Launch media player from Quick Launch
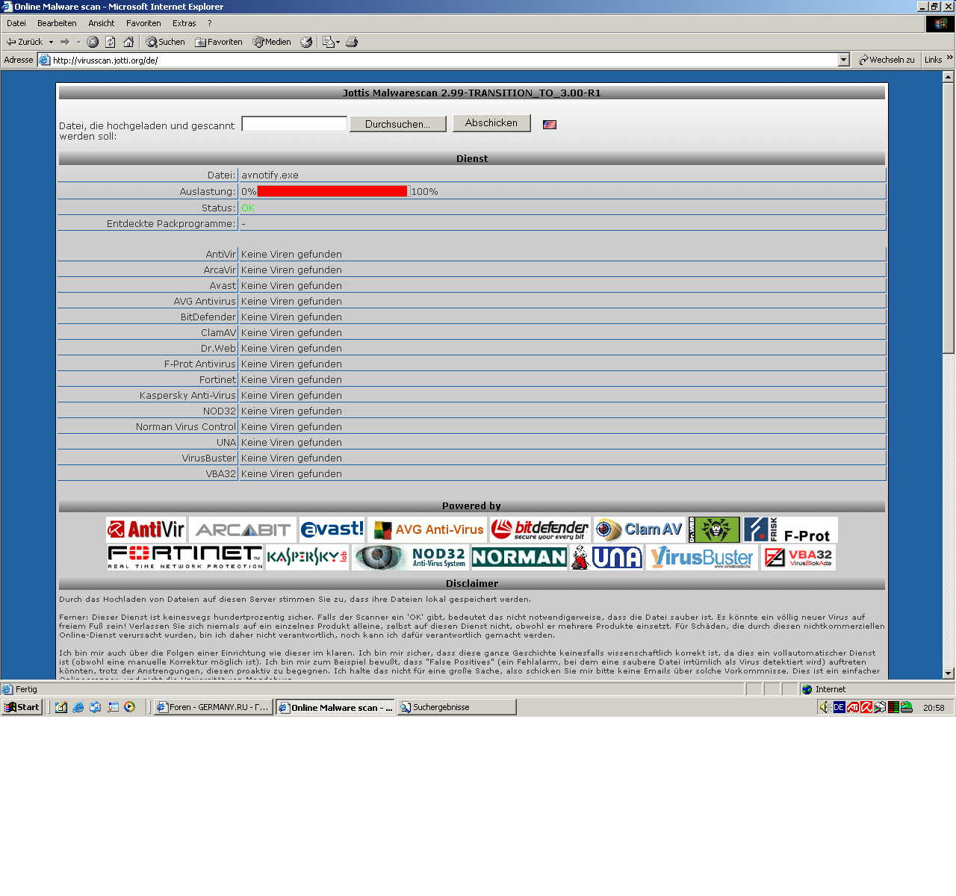956x896 pixels. click(x=129, y=707)
